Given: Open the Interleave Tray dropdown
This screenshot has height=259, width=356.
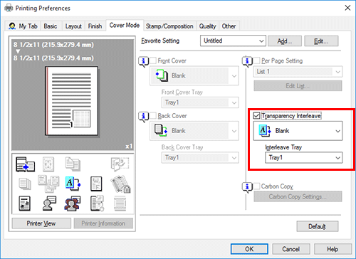Looking at the screenshot, I should [303, 158].
